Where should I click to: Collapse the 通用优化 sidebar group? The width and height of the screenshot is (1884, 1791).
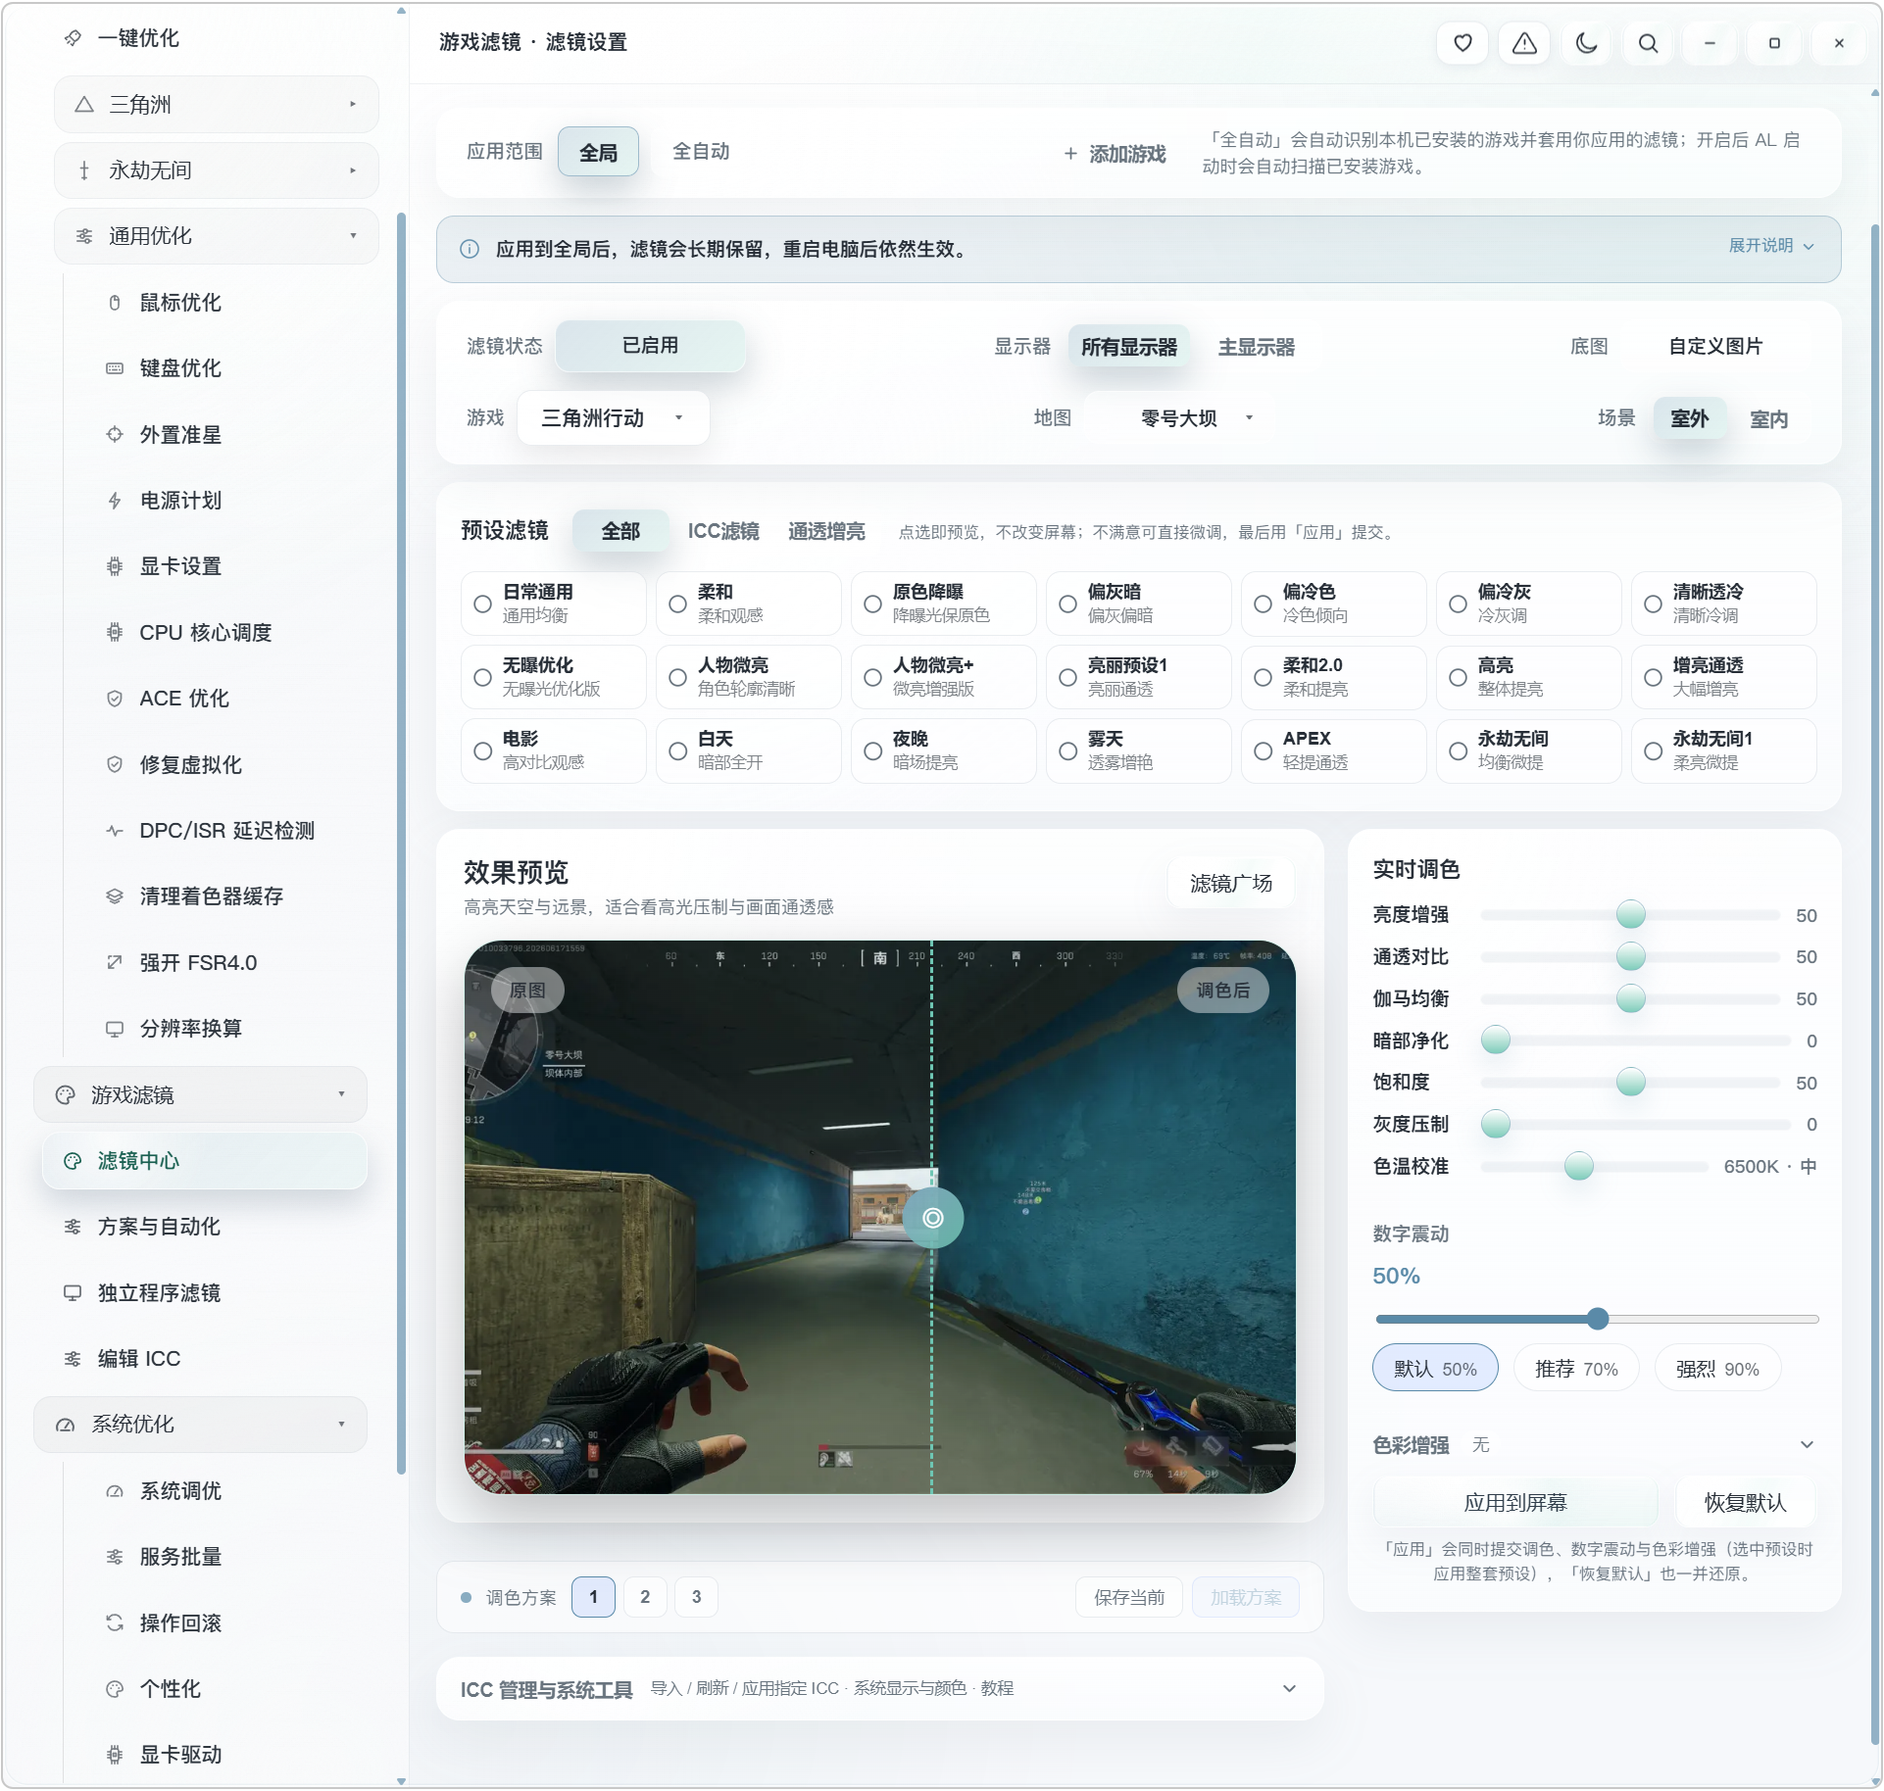point(217,236)
